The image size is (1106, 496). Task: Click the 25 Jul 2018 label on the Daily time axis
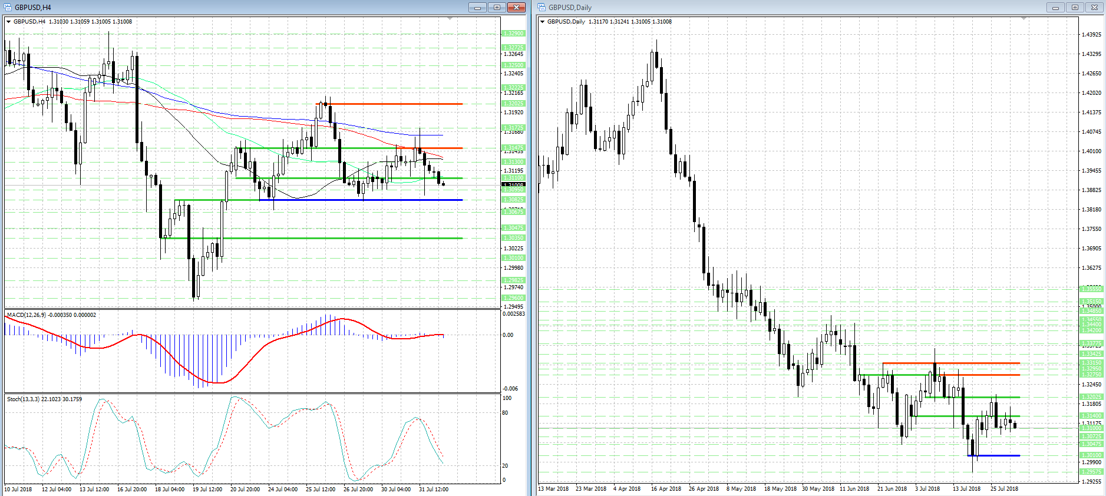click(1004, 489)
